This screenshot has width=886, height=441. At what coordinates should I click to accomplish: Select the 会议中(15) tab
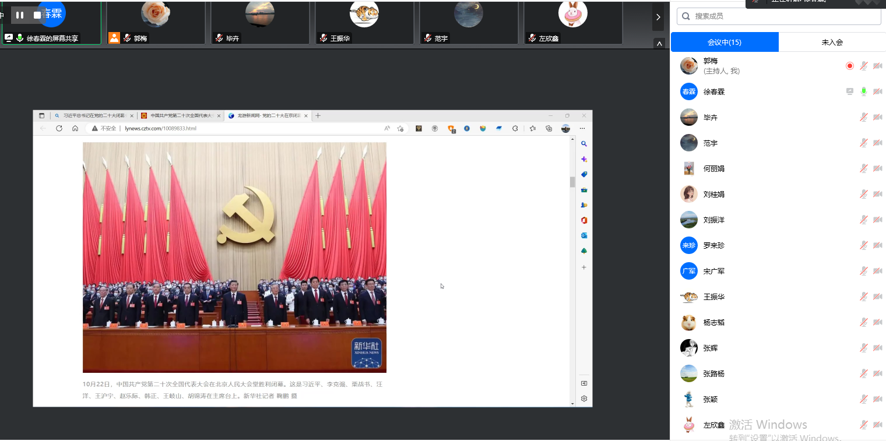725,42
